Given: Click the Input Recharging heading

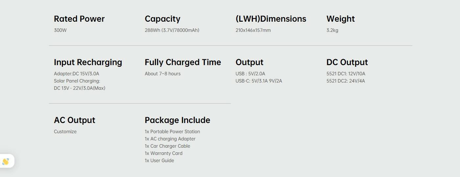Looking at the screenshot, I should (88, 62).
